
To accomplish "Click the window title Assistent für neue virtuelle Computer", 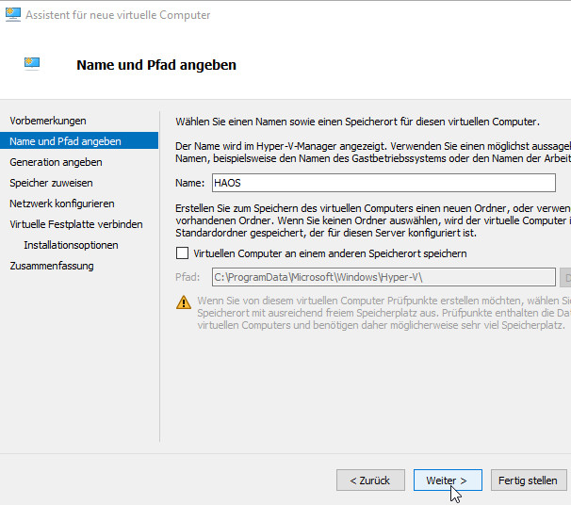I will [118, 15].
